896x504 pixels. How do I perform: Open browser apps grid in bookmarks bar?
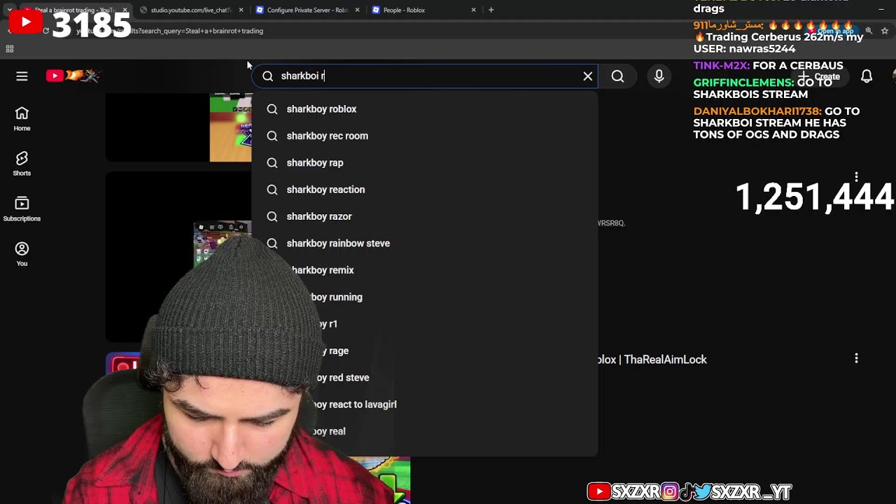(10, 48)
